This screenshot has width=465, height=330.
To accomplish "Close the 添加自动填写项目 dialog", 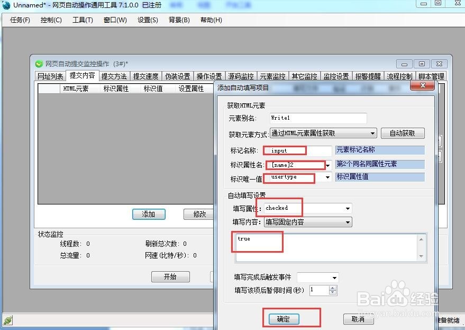I will (422, 85).
